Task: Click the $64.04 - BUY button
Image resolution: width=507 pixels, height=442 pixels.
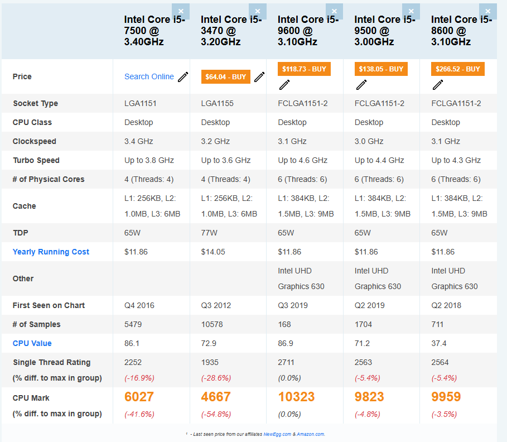Action: [225, 77]
